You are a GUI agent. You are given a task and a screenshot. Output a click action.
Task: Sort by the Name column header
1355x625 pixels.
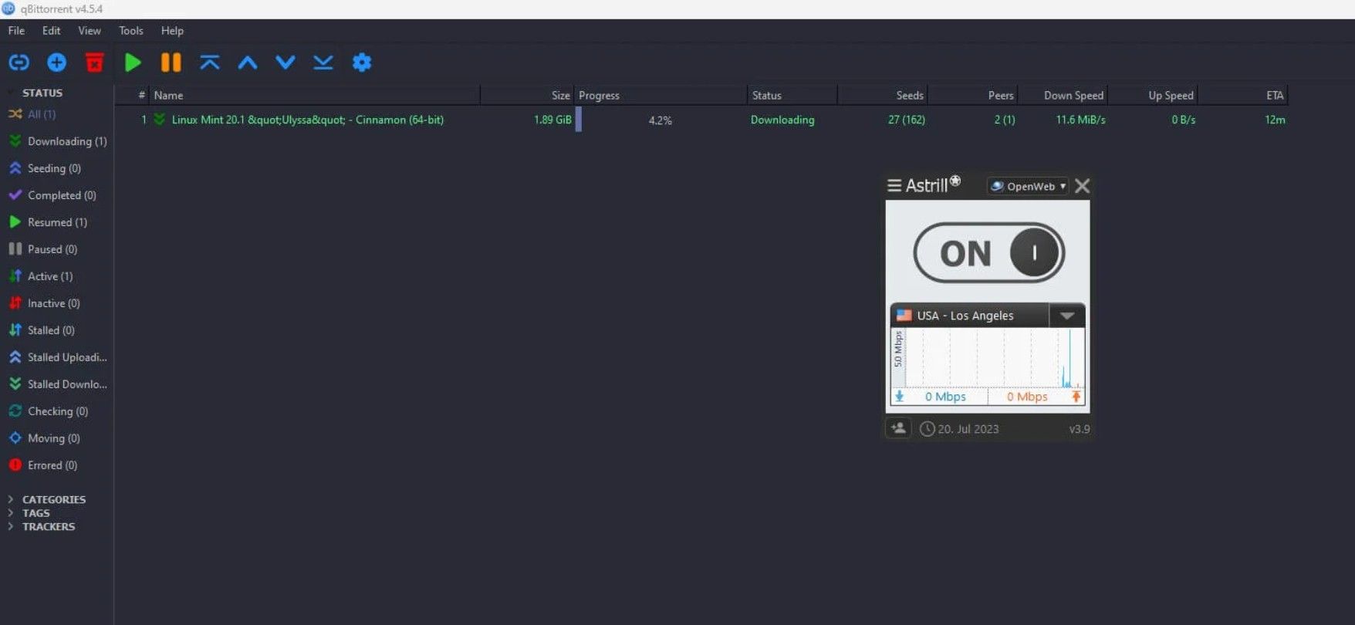tap(314, 96)
